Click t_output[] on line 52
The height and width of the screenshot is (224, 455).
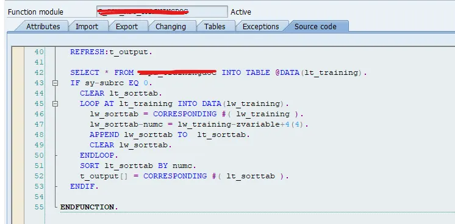(x=104, y=176)
